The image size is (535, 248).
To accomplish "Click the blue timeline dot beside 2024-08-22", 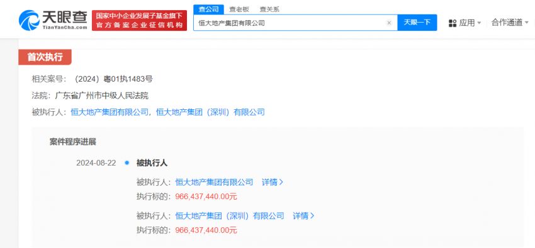I will tap(127, 163).
